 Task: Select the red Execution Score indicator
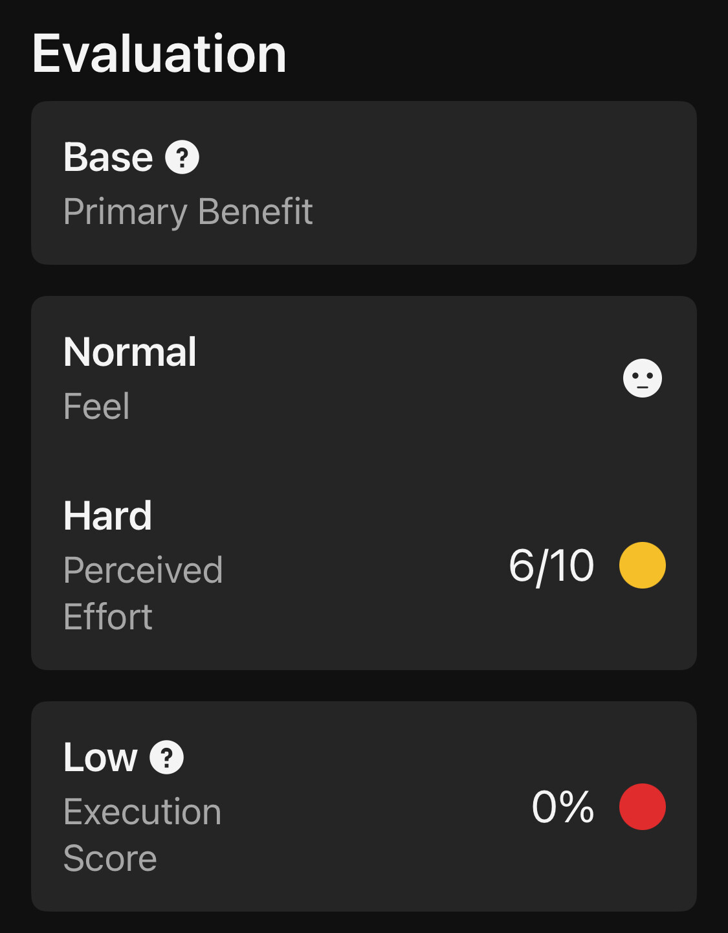(x=642, y=807)
